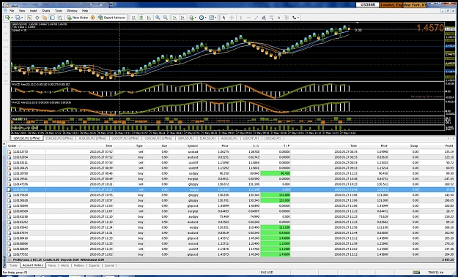
Task: Open the Periods clock icon
Action: coord(202,18)
